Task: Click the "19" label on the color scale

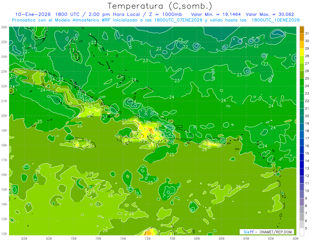Action: pyautogui.click(x=307, y=123)
